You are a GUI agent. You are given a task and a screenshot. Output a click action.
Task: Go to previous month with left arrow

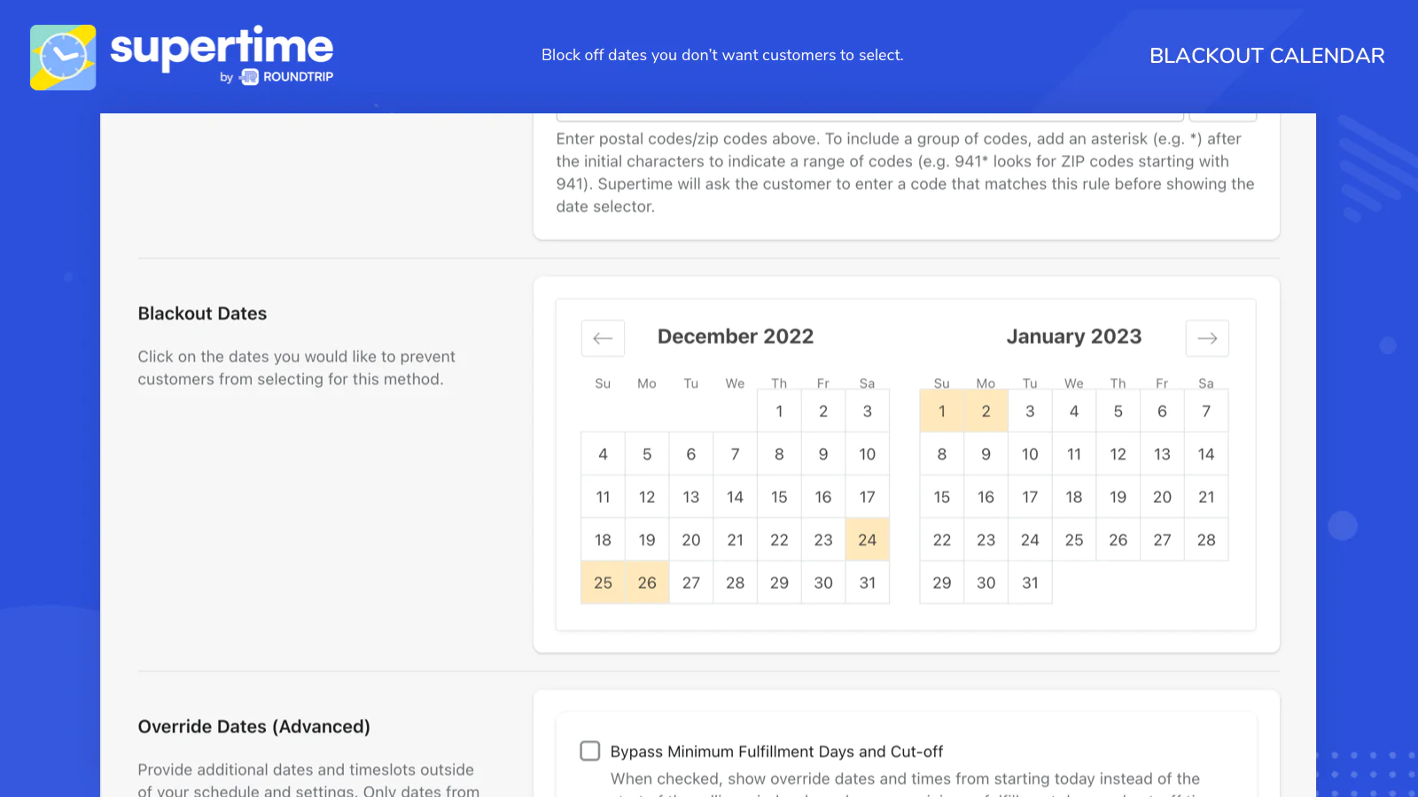click(603, 338)
